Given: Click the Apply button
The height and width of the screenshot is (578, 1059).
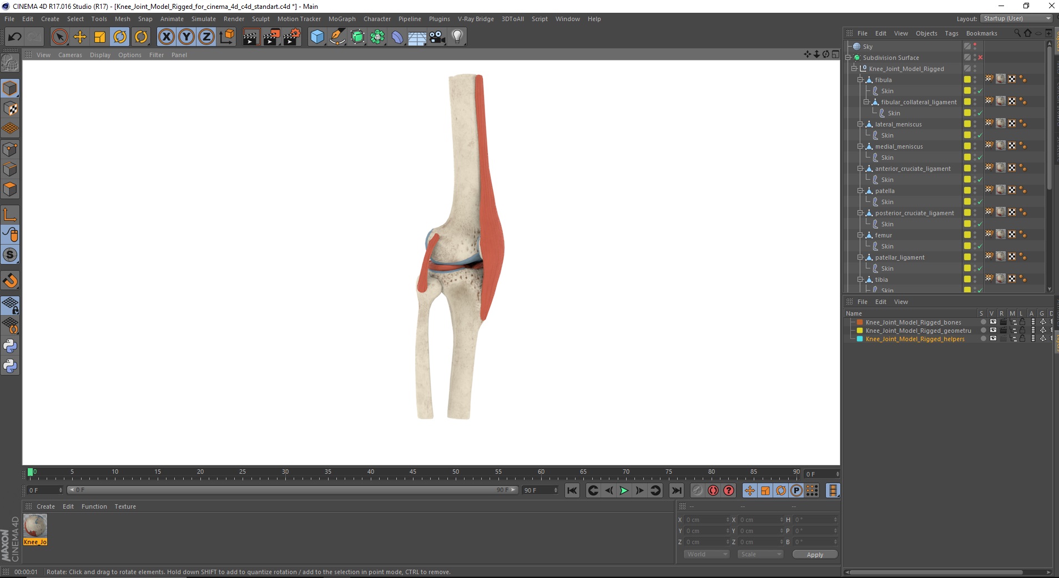Looking at the screenshot, I should click(815, 555).
